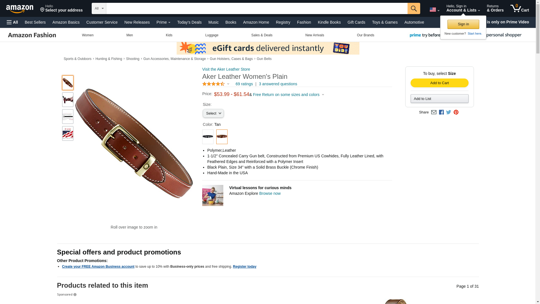Viewport: 540px width, 304px height.
Task: Open the Size Select dropdown
Action: coord(213,113)
